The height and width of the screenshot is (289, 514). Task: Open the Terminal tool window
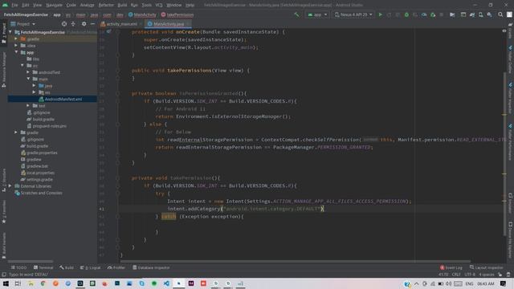pos(43,267)
